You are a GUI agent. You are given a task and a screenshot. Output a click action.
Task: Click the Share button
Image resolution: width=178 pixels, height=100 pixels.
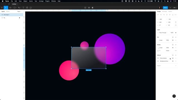pos(165,8)
